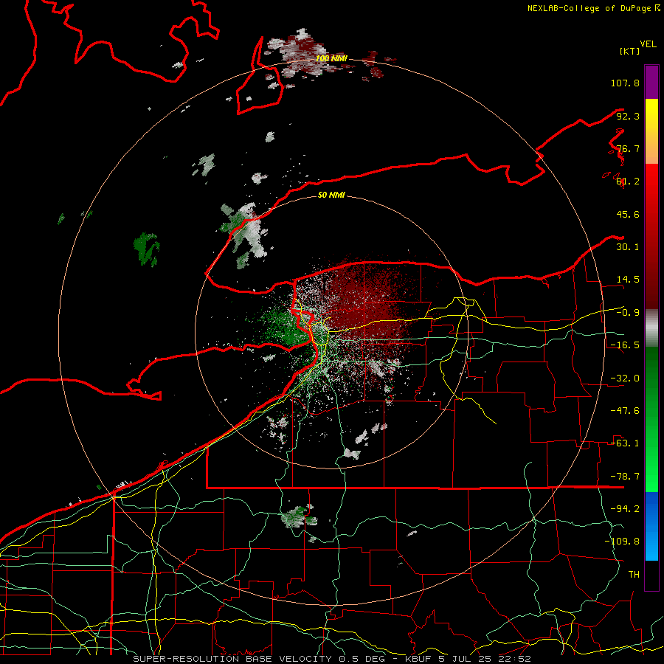Click the 45.6 velocity scale value

pos(628,214)
